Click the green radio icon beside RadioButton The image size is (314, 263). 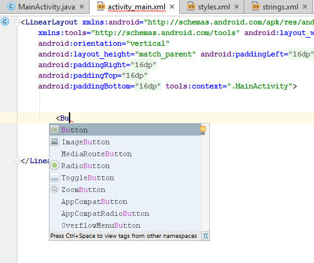[55, 165]
